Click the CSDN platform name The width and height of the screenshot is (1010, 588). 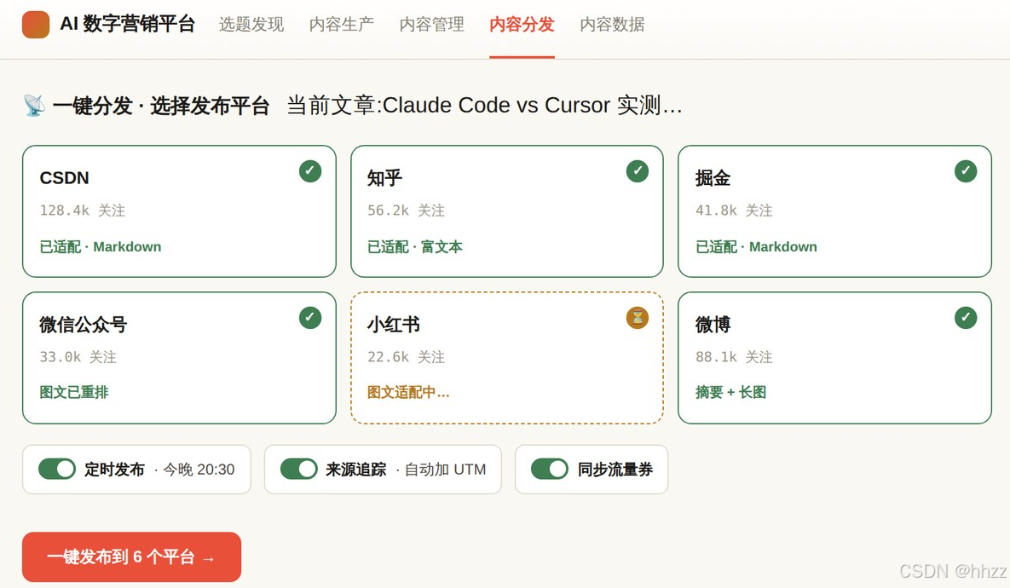coord(65,178)
